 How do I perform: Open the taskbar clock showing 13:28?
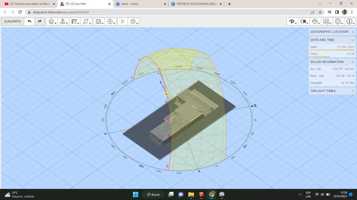340,194
